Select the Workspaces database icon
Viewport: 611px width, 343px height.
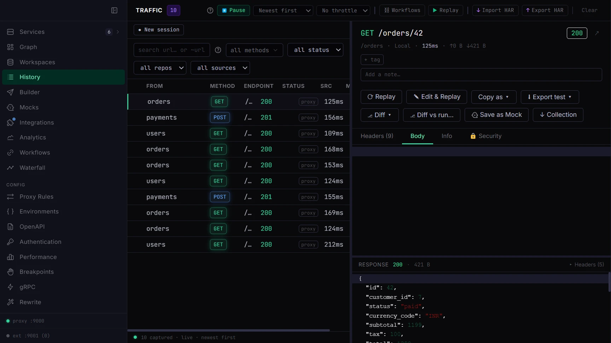tap(10, 62)
